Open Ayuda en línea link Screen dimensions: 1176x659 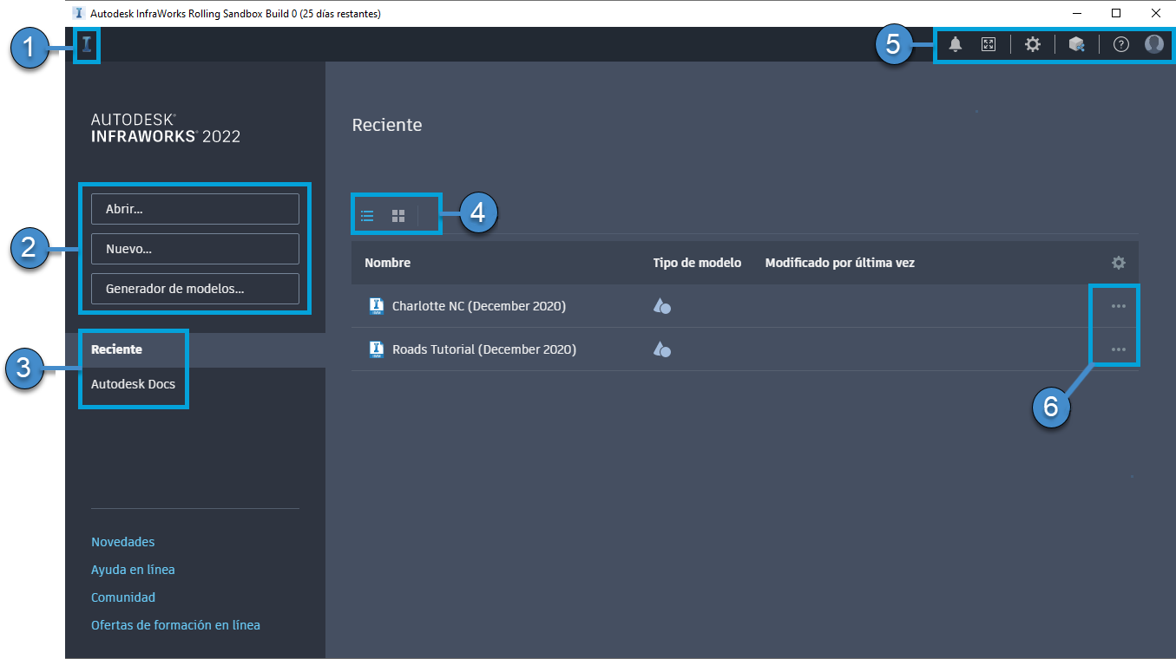133,570
